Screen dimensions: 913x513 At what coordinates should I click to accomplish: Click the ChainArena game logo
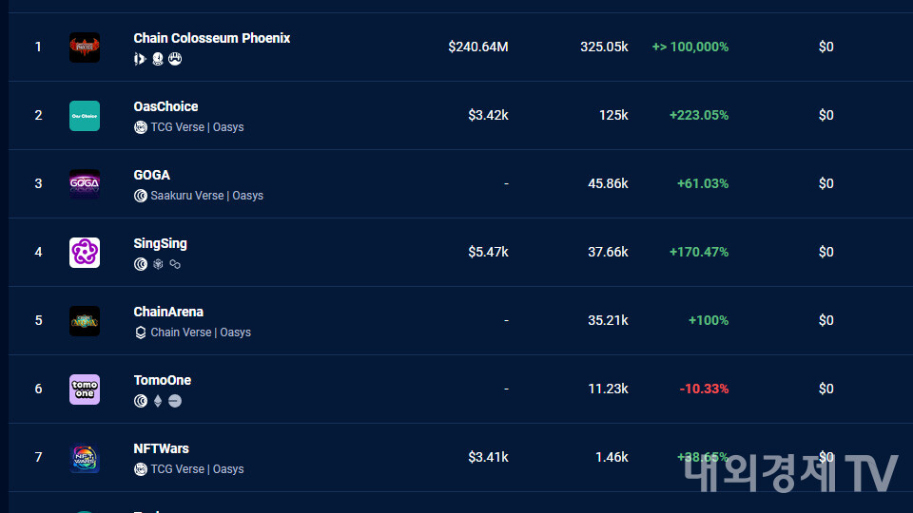tap(85, 320)
